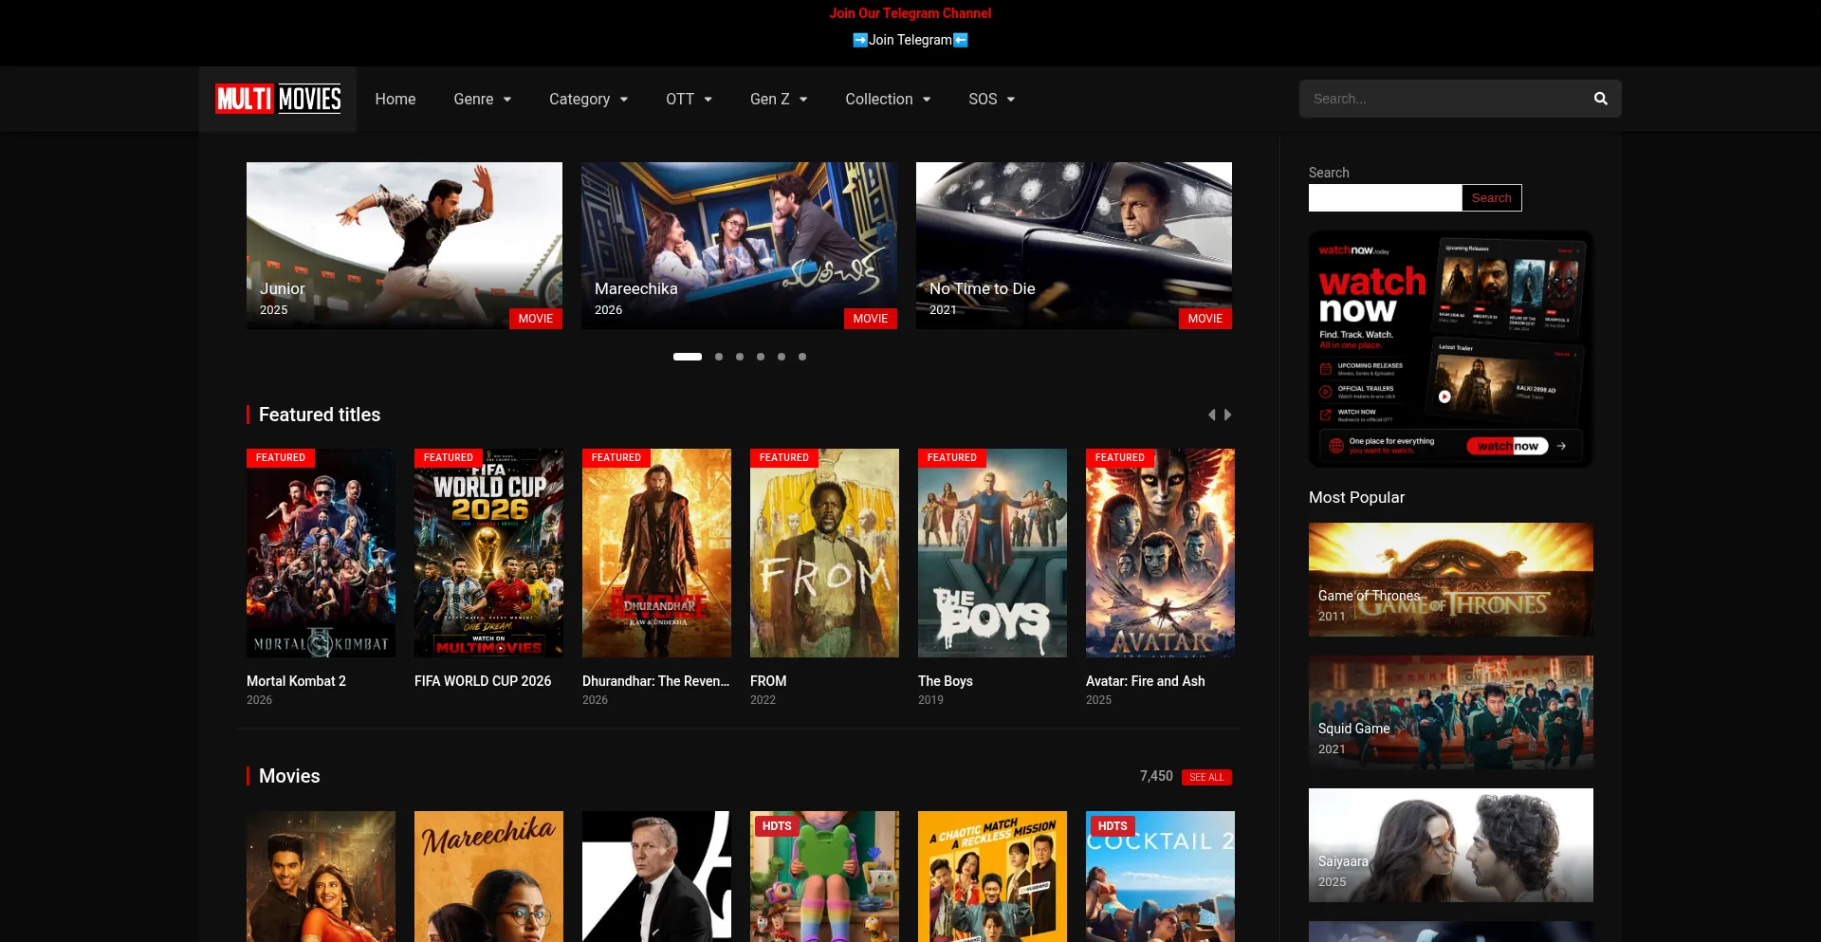Screen dimensions: 1821x942
Task: Click the FEATURED badge on Mortal Kombat 2
Action: pos(281,457)
